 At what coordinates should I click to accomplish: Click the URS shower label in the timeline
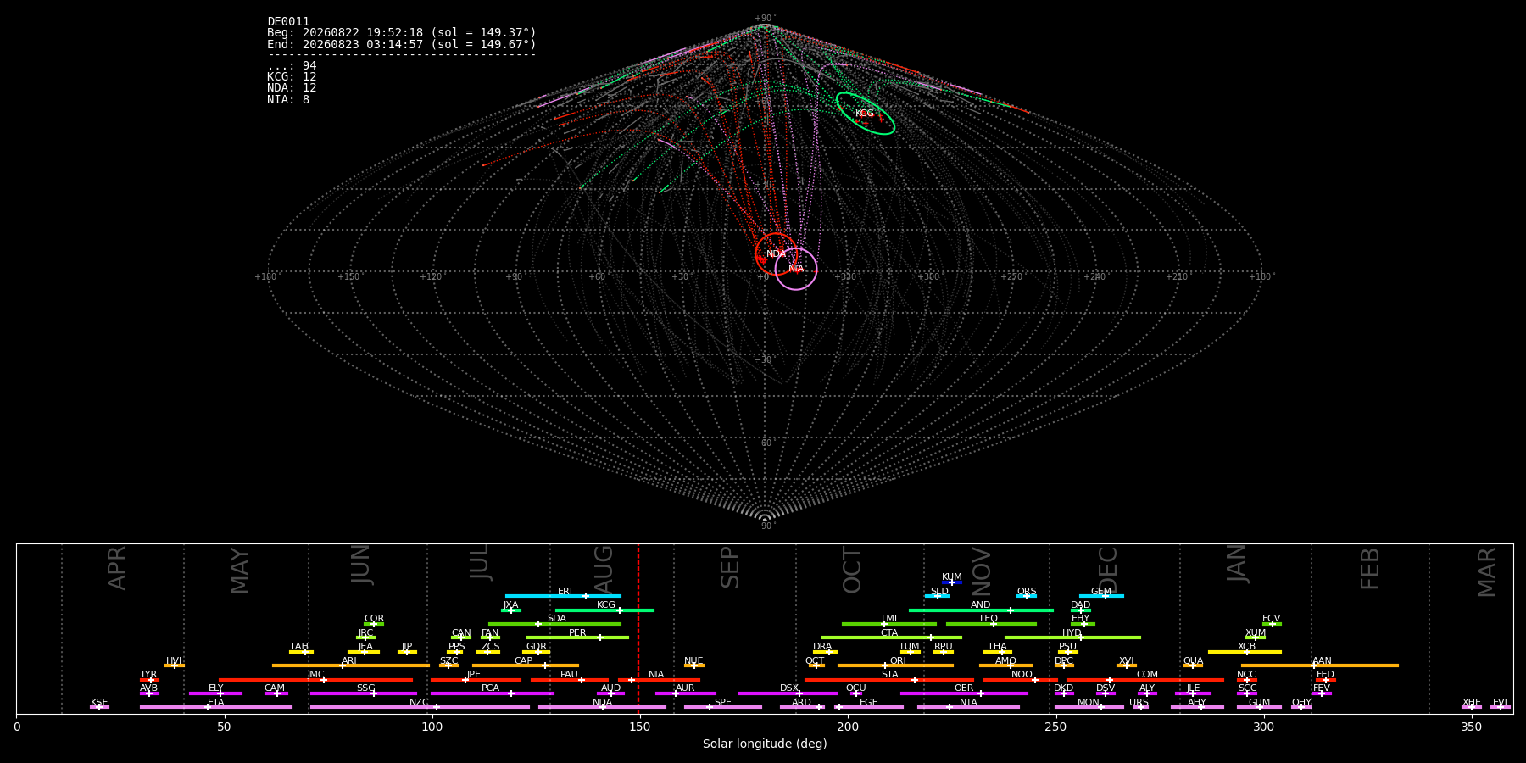tap(1139, 703)
